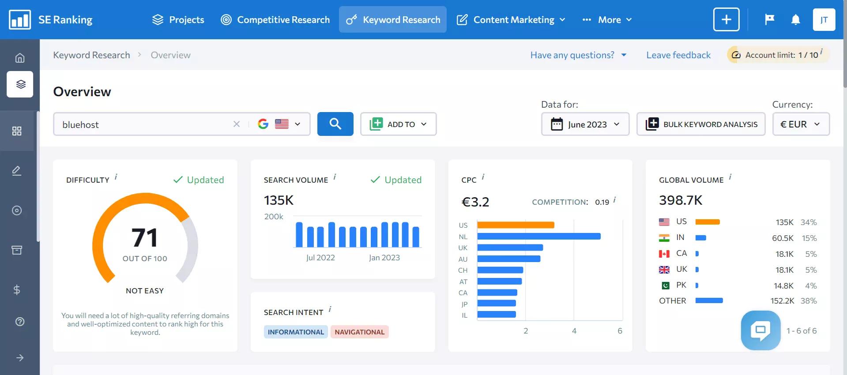Click the blue search magnifier button

click(335, 124)
